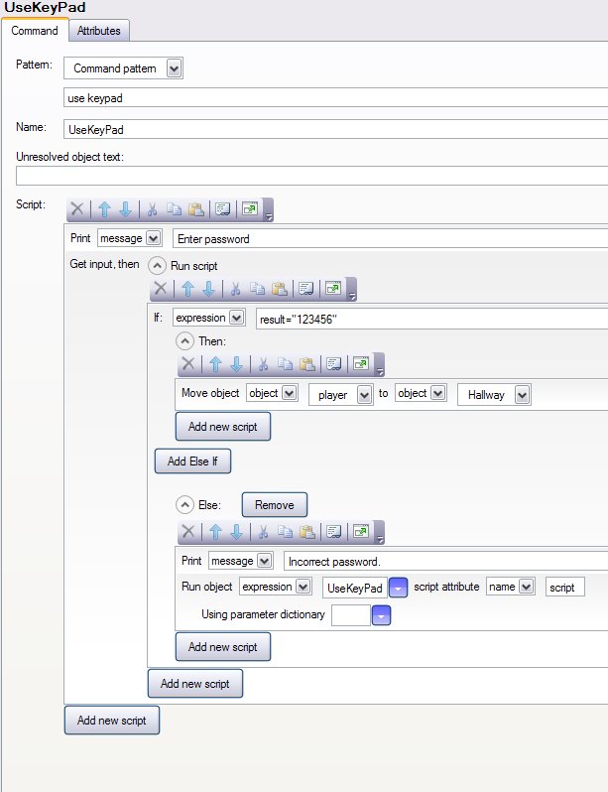This screenshot has height=792, width=608.
Task: Click Pop Out icon in top Script toolbar
Action: click(251, 209)
